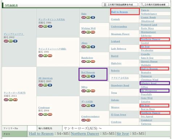Viewport: 172px width, 139px height.
Task: Click the green 産駒 badge under ウインドインハーヘア
Action: [x=45, y=56]
